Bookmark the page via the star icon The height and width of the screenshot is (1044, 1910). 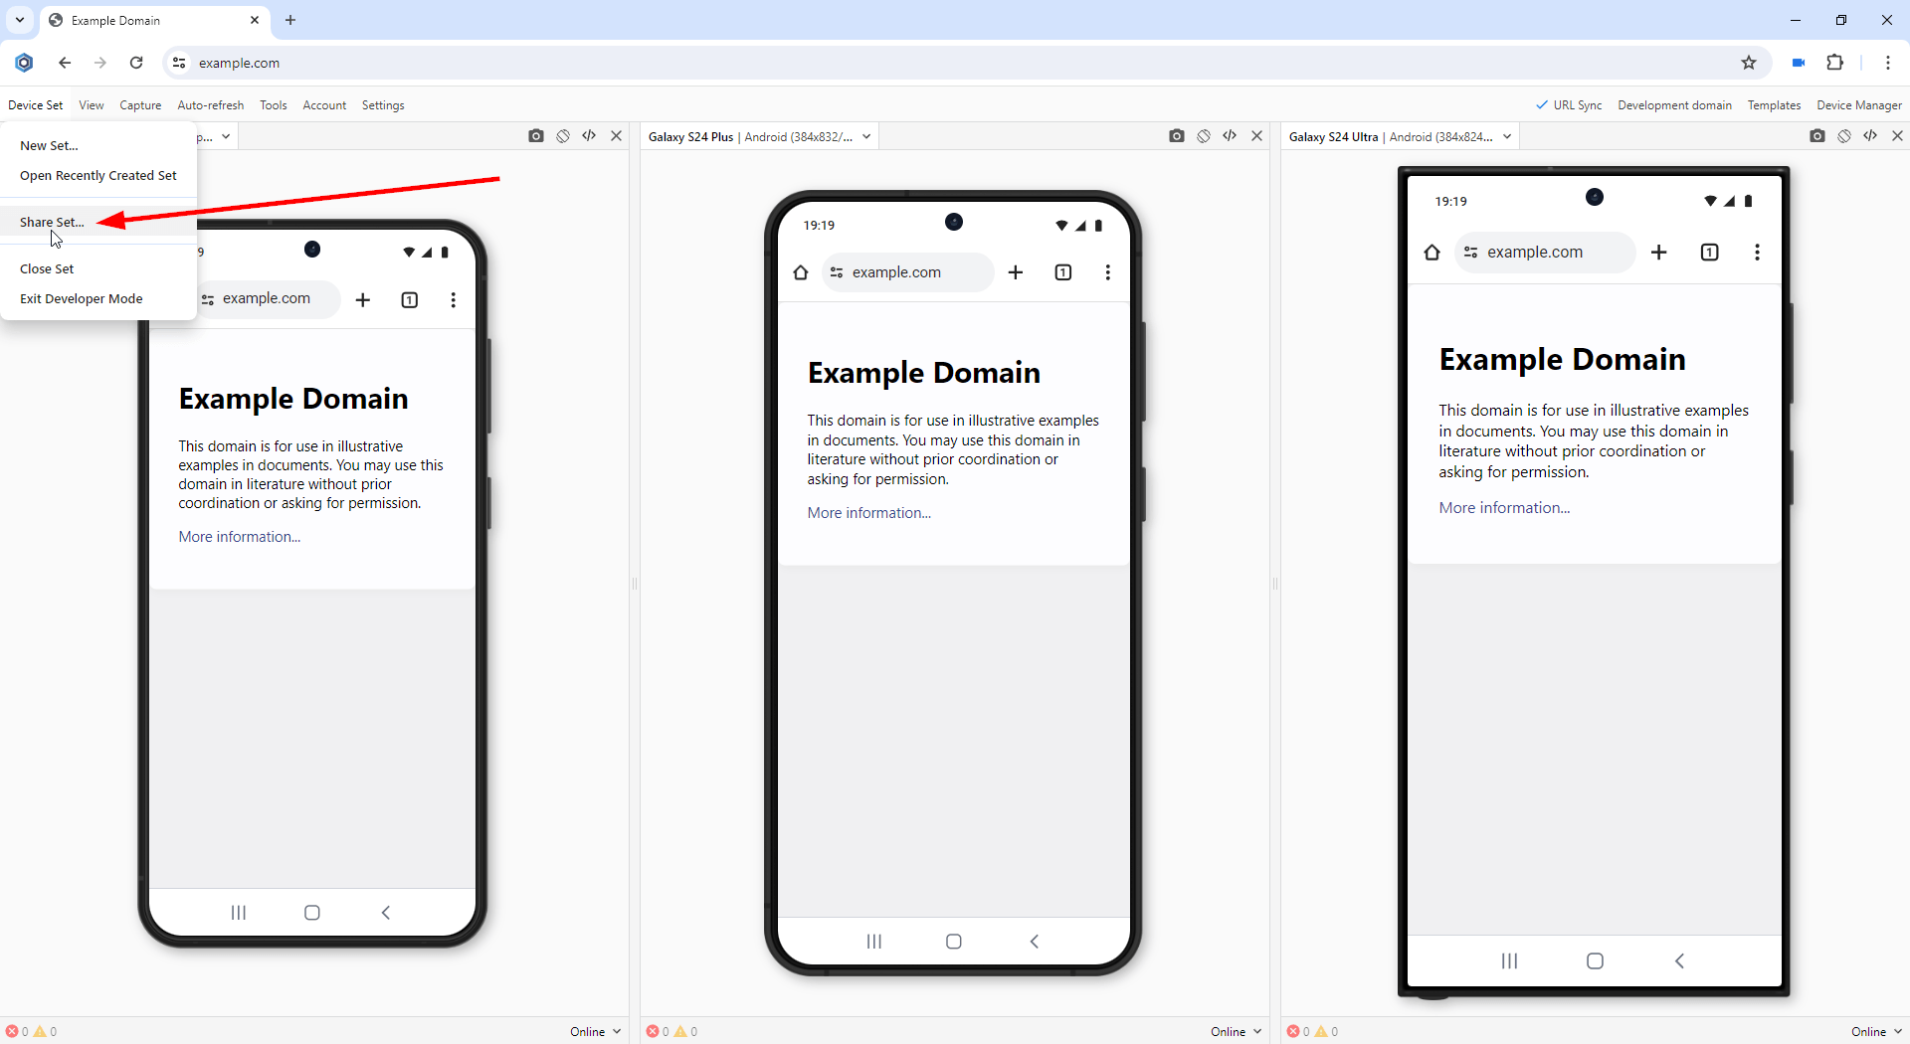coord(1750,62)
